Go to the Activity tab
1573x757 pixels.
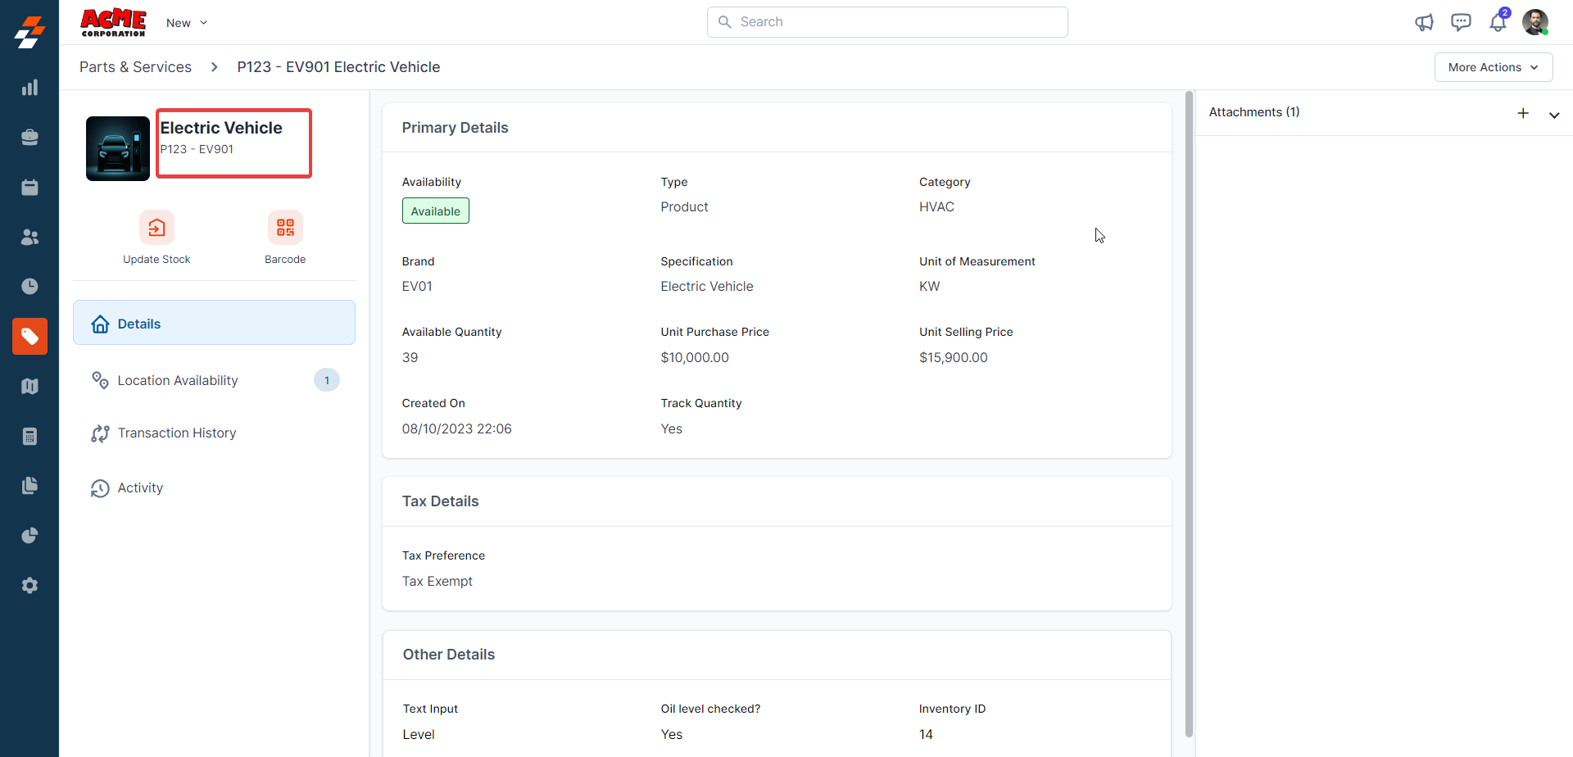pos(140,488)
